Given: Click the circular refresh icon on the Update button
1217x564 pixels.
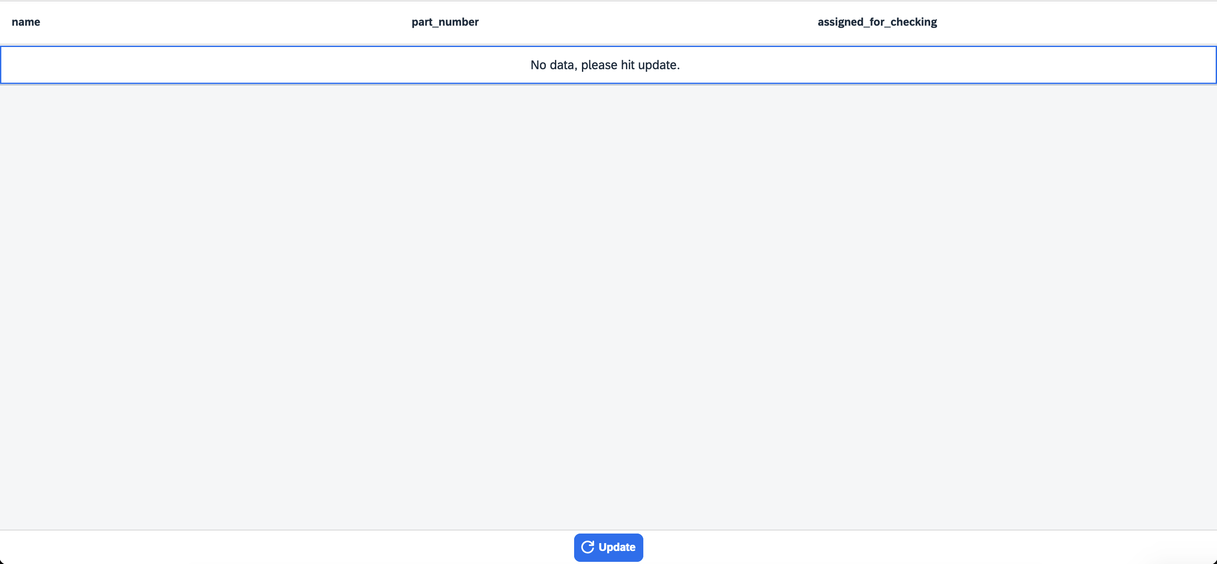Looking at the screenshot, I should 587,547.
